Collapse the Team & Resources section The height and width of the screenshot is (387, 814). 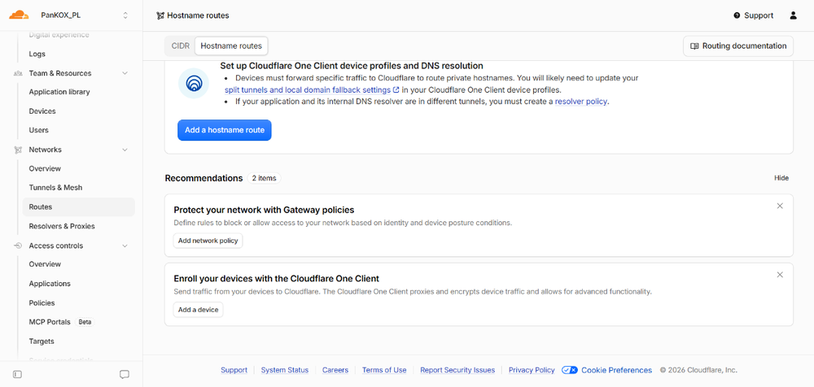click(125, 73)
